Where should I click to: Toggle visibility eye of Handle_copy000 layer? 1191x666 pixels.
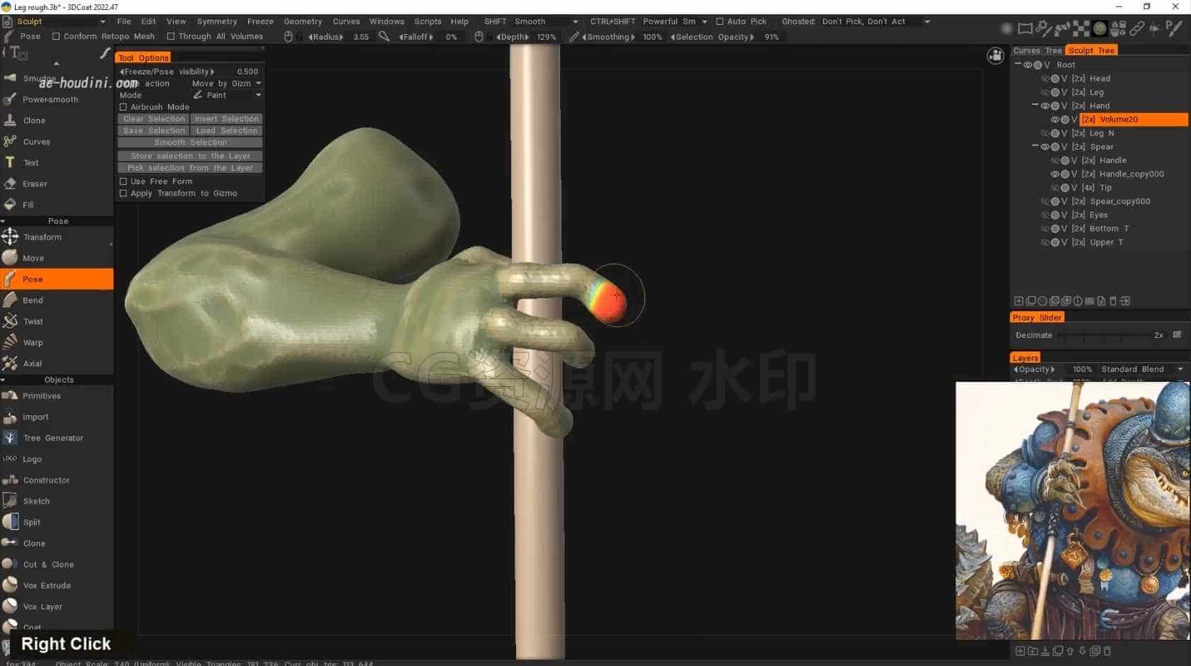point(1055,174)
